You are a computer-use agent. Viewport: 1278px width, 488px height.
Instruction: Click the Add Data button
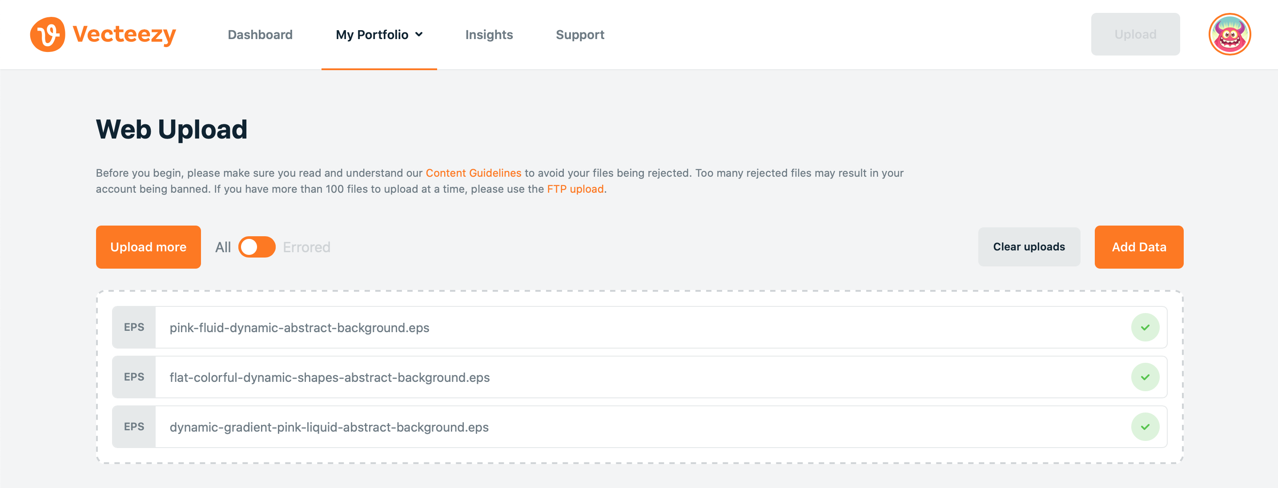[x=1138, y=247]
